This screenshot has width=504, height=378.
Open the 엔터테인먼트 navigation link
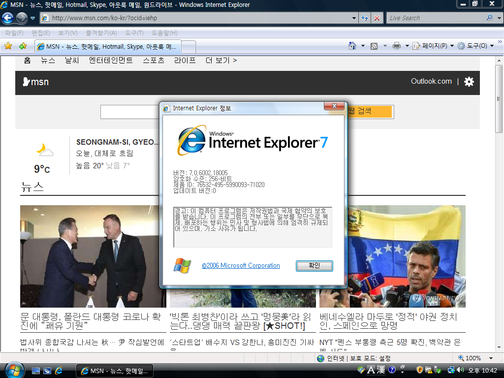coord(111,60)
